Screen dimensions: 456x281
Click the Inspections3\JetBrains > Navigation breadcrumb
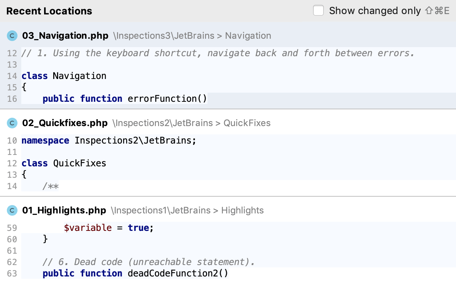click(x=192, y=36)
